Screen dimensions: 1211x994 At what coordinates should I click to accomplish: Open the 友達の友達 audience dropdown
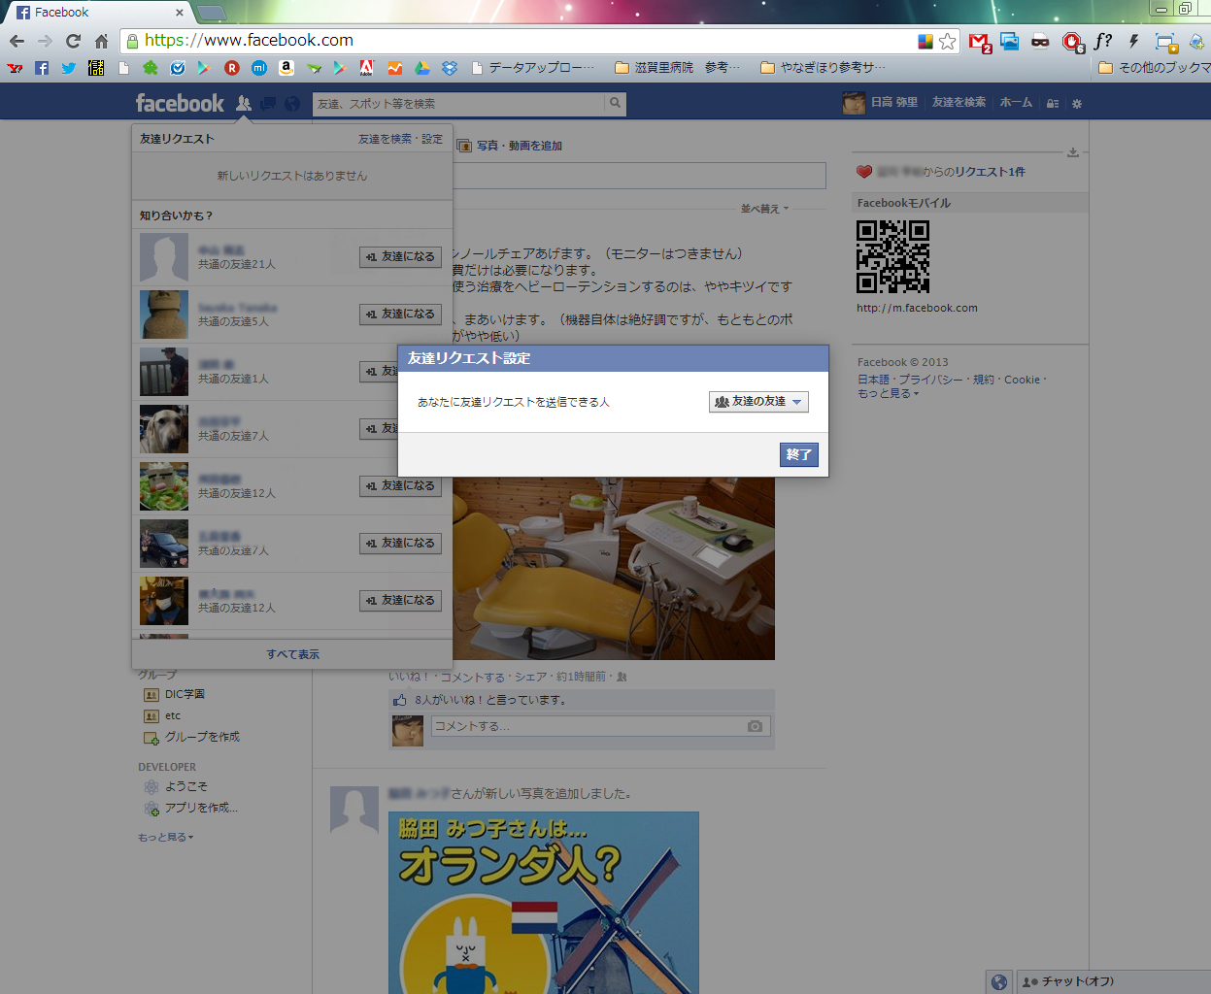pyautogui.click(x=758, y=402)
